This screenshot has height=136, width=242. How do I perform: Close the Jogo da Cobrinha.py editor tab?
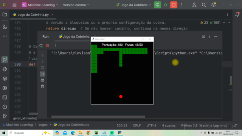pyautogui.click(x=52, y=14)
